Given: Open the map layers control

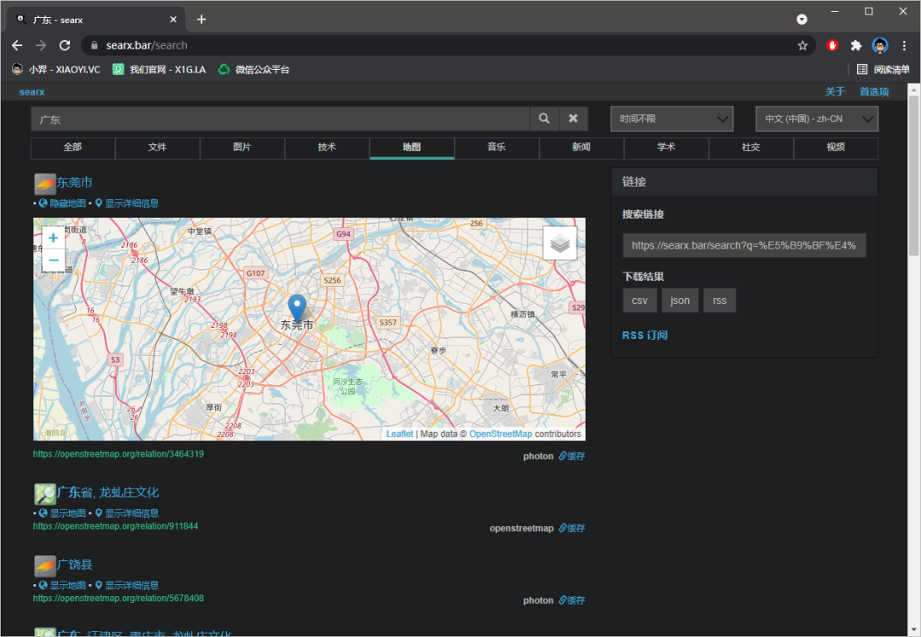Looking at the screenshot, I should coord(559,244).
